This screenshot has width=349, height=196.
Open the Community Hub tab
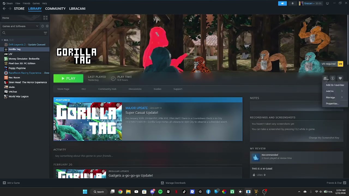pyautogui.click(x=107, y=89)
